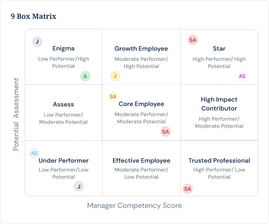Click the Star heading

pos(219,48)
